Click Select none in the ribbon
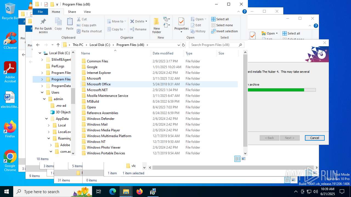This screenshot has height=197, width=351. [x=222, y=25]
